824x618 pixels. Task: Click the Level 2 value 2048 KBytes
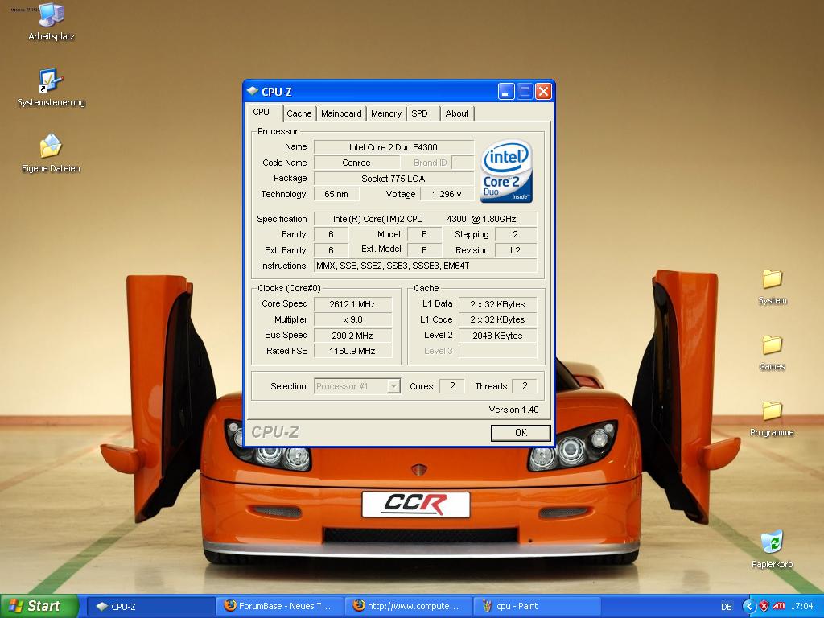click(x=497, y=336)
